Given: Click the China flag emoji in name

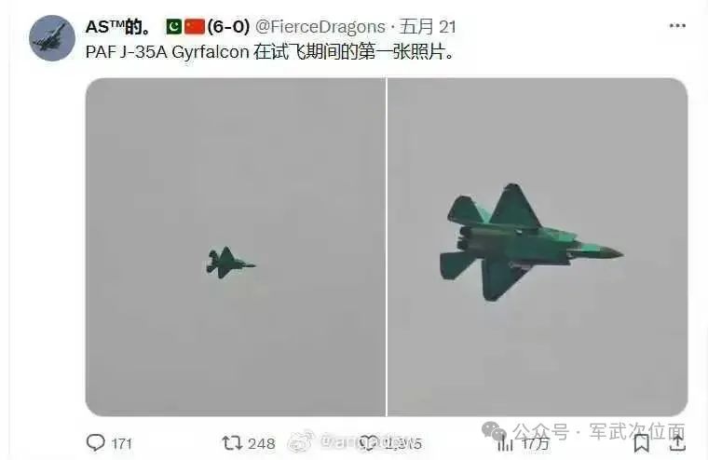Looking at the screenshot, I should click(x=195, y=27).
